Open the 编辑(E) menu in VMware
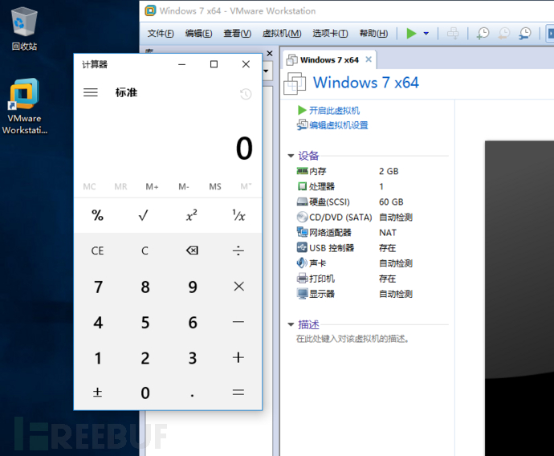554x456 pixels. [x=198, y=33]
